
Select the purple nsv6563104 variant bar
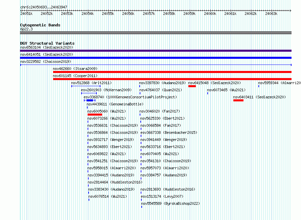pyautogui.click(x=156, y=51)
